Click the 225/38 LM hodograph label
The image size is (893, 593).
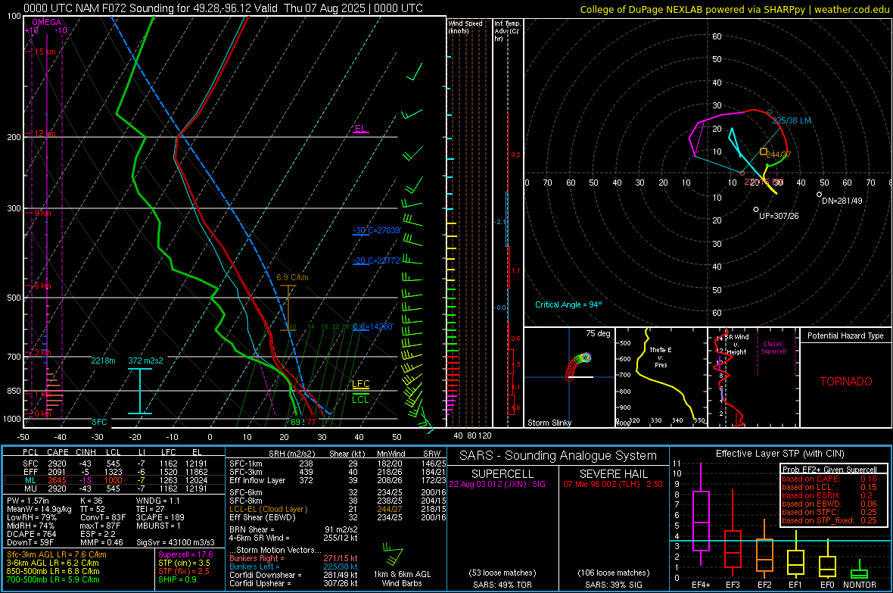click(792, 121)
